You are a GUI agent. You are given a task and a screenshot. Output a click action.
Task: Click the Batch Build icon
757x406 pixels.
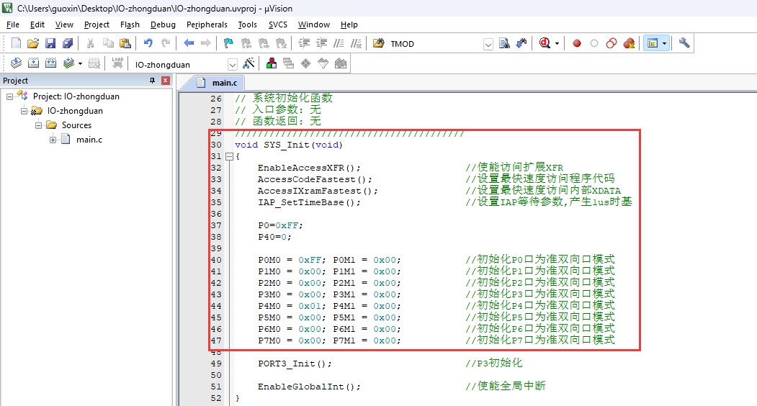(x=68, y=63)
